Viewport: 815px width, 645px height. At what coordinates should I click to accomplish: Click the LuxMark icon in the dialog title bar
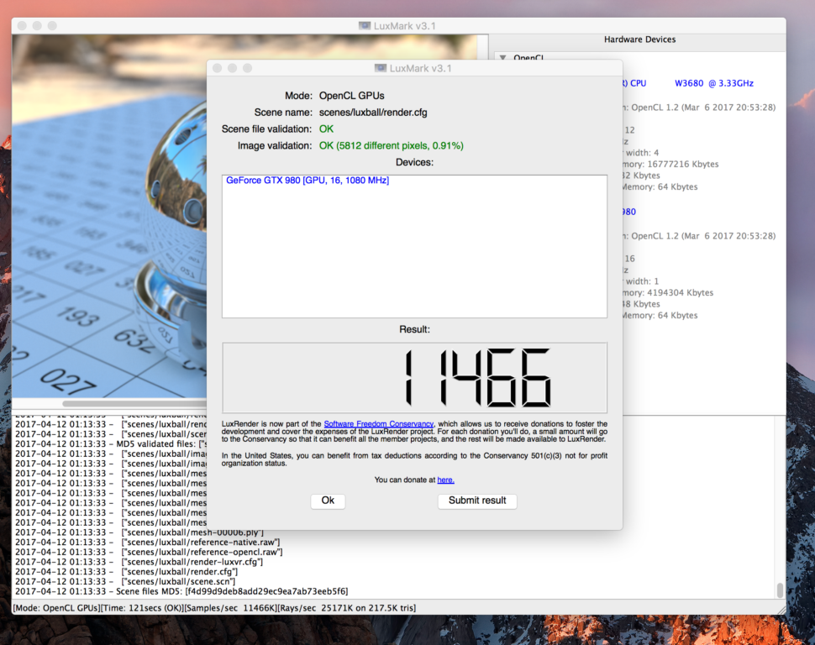coord(381,68)
